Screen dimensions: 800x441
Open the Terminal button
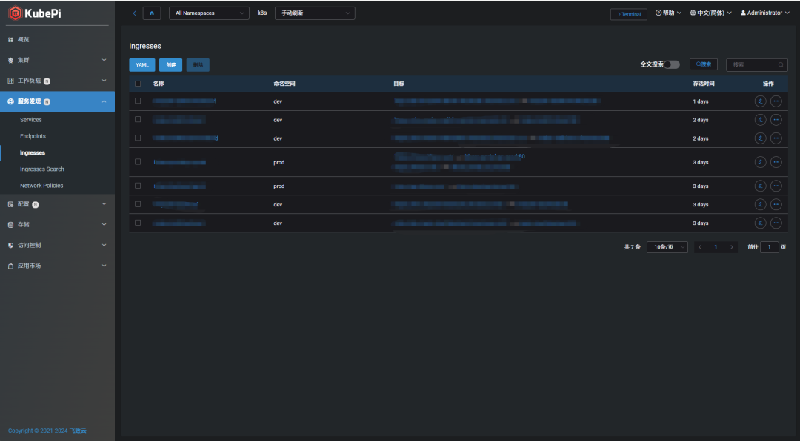pos(629,14)
